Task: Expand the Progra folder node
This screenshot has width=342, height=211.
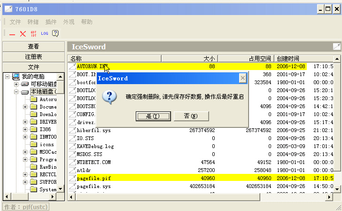Action: pyautogui.click(x=25, y=159)
